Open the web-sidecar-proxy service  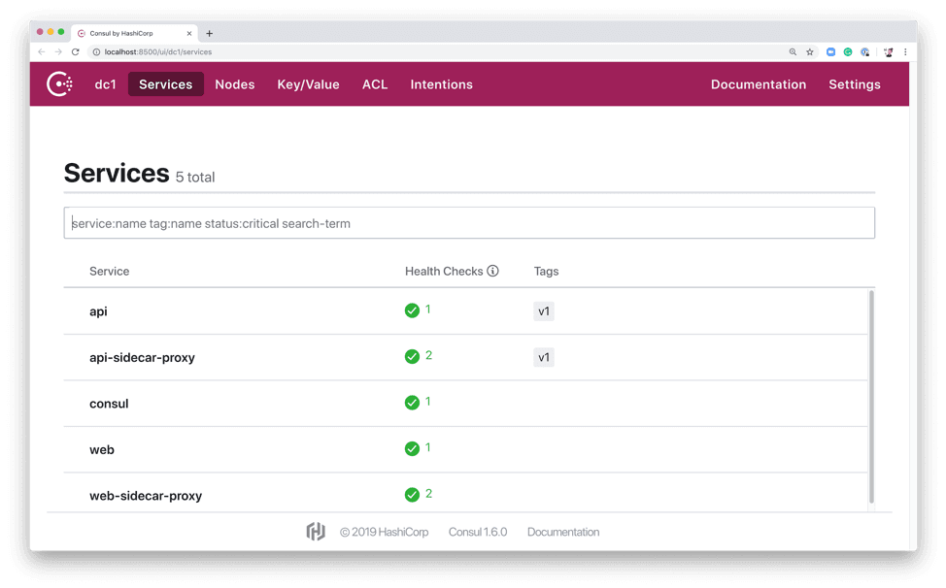click(146, 496)
